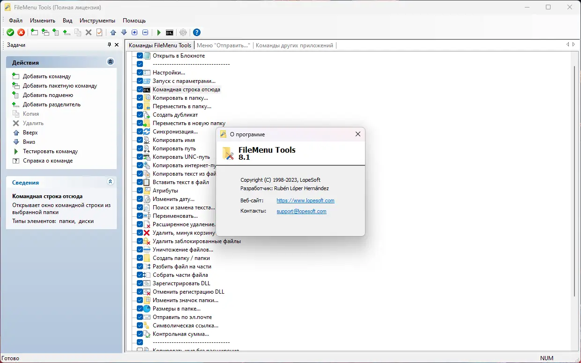Toggle the Зарегистрировать DLL checkbox
Image resolution: width=581 pixels, height=363 pixels.
click(140, 283)
